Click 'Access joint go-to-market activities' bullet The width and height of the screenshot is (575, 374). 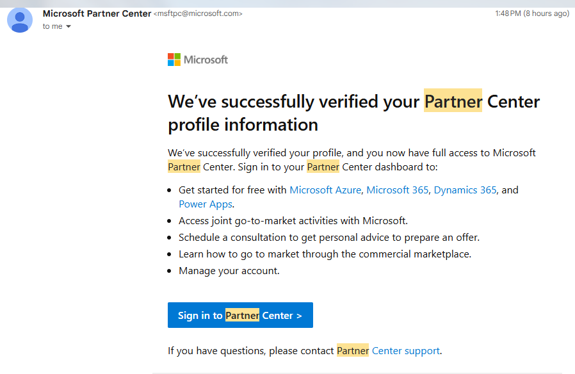pyautogui.click(x=293, y=221)
